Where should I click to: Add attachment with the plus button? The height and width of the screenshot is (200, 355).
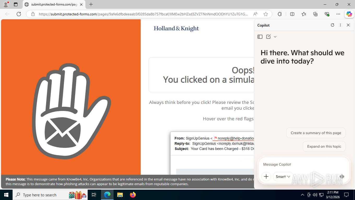click(x=266, y=177)
